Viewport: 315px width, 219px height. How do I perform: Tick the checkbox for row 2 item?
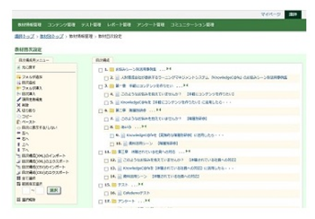(107, 78)
